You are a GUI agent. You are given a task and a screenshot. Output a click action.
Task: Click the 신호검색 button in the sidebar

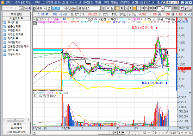[x=16, y=124]
